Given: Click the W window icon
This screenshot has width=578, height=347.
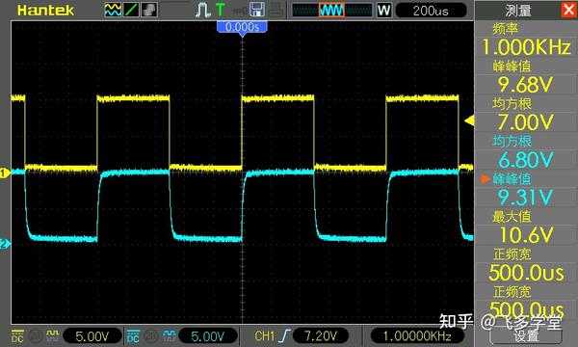Looking at the screenshot, I should [x=383, y=10].
